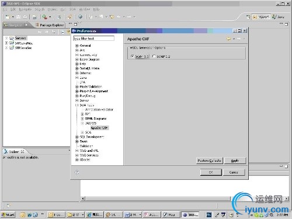Viewport: 292px width, 219px height.
Task: Expand the Java preferences node
Action: pos(77,78)
